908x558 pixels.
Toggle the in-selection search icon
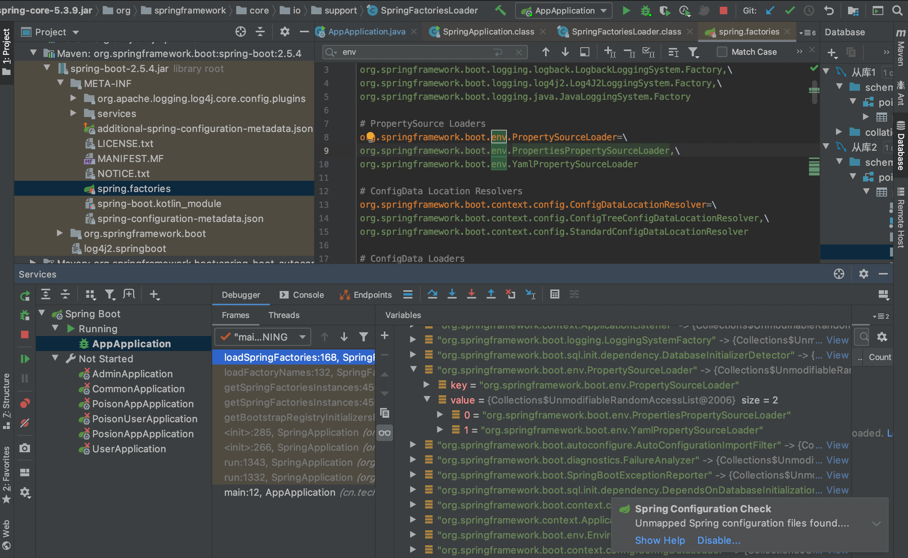tap(674, 52)
